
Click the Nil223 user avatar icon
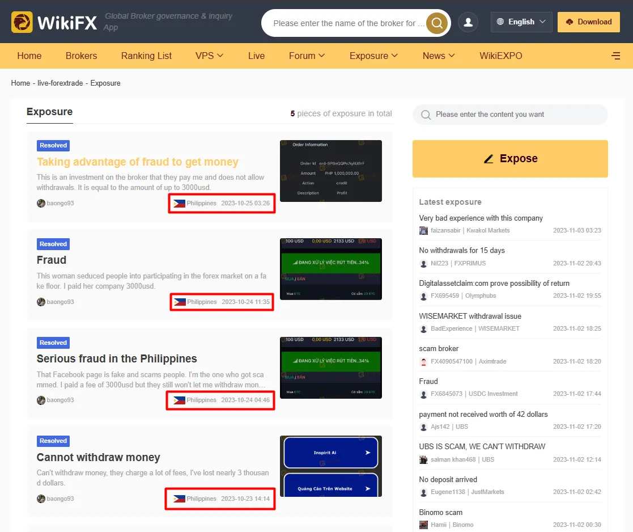(x=423, y=263)
